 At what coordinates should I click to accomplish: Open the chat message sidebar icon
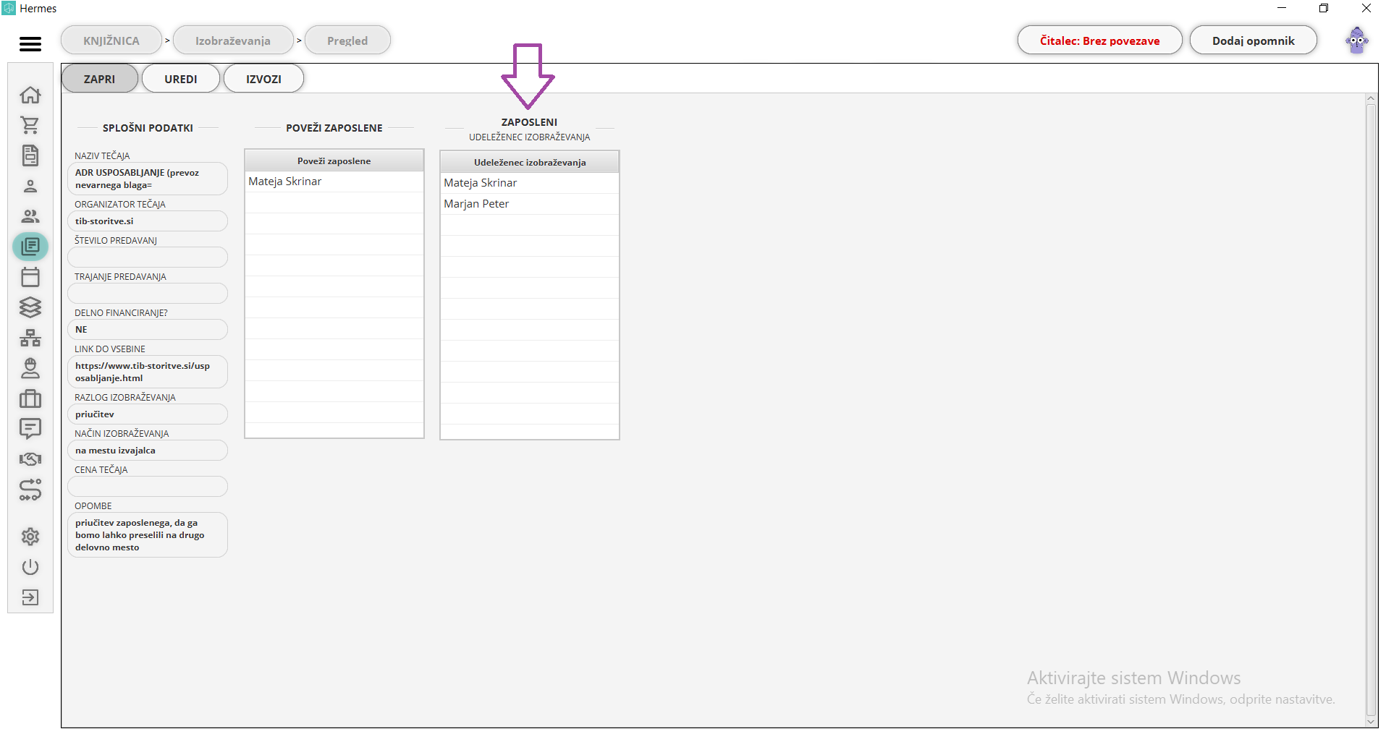(30, 429)
